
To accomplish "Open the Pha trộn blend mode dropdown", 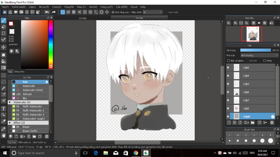I will 259,55.
